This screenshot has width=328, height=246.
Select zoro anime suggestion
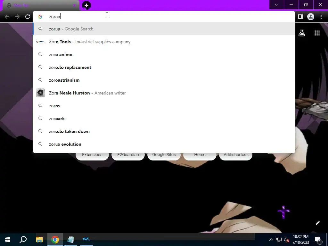click(164, 54)
